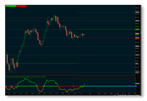Click the current price bubble on axis
The image size is (147, 101).
coord(137,34)
